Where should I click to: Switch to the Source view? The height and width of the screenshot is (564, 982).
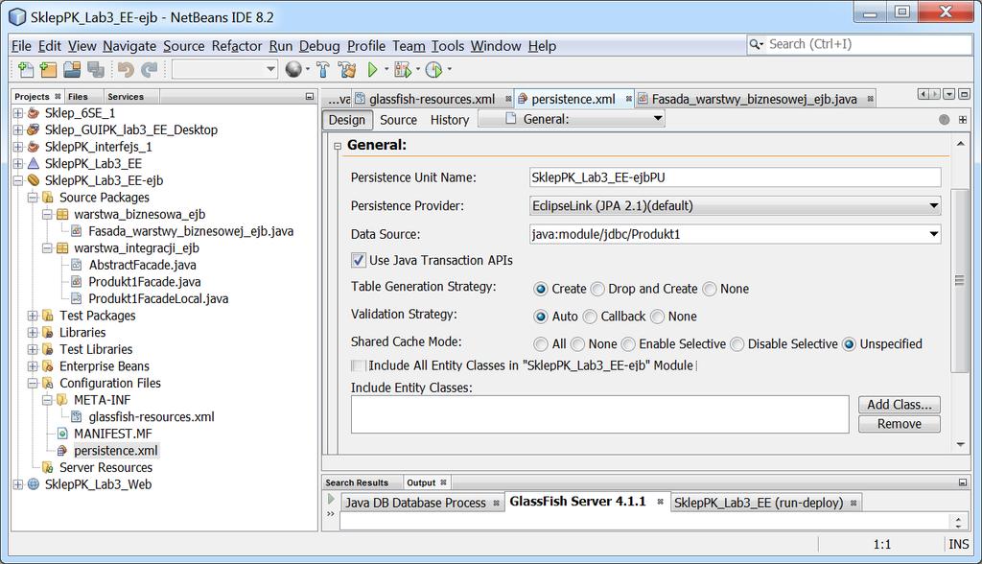tap(398, 120)
